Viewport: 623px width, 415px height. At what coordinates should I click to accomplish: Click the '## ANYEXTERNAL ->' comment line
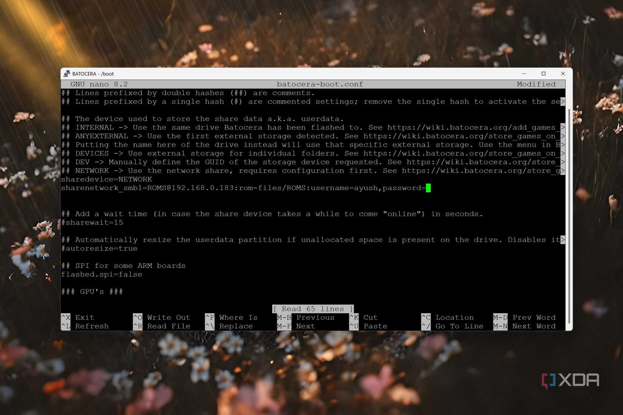(313, 136)
